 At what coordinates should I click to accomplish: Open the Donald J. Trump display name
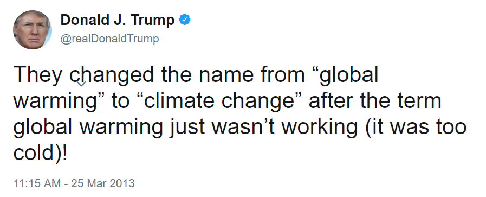tap(118, 20)
